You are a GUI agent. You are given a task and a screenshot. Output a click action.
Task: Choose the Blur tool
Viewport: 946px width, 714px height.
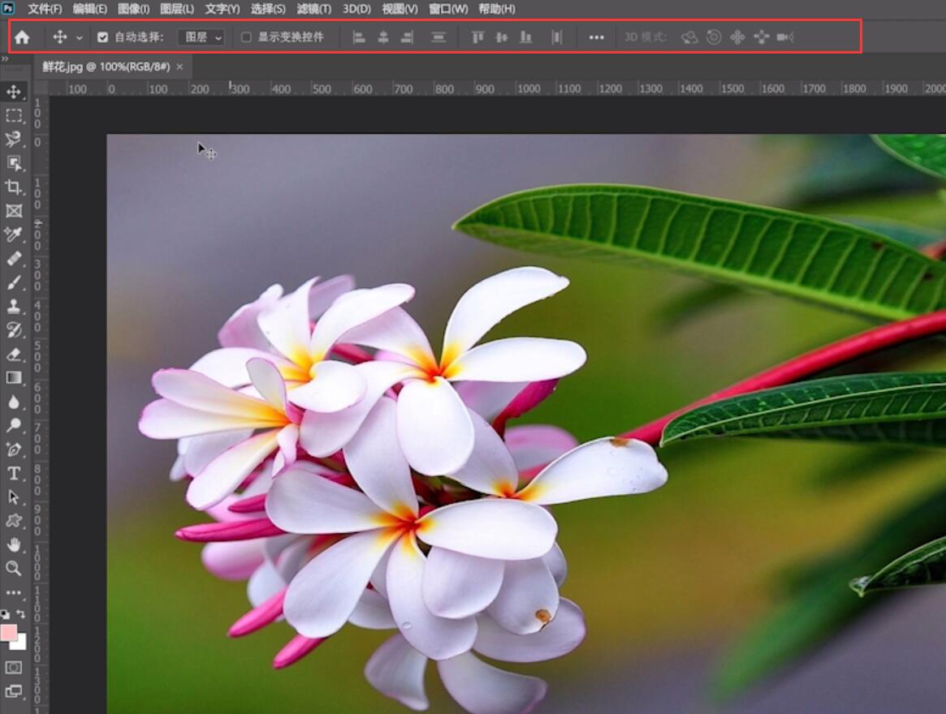[13, 402]
